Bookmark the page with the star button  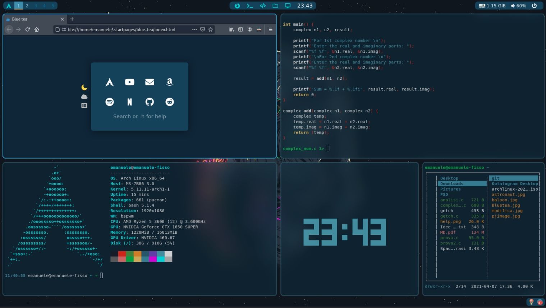click(x=211, y=29)
